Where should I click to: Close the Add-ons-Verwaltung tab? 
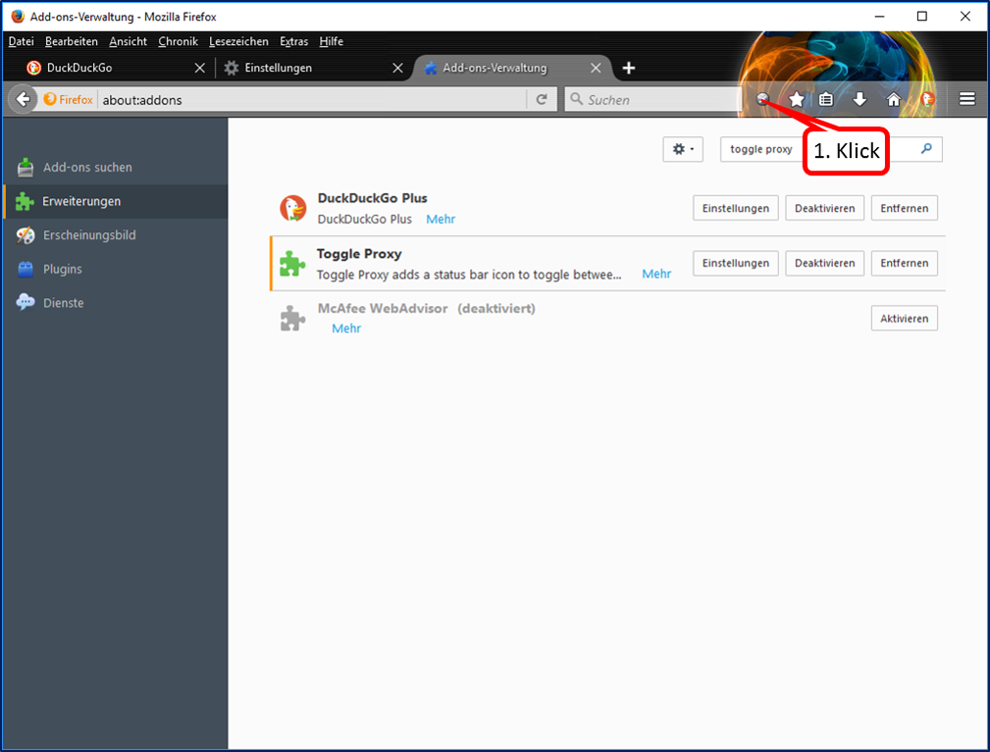[596, 68]
